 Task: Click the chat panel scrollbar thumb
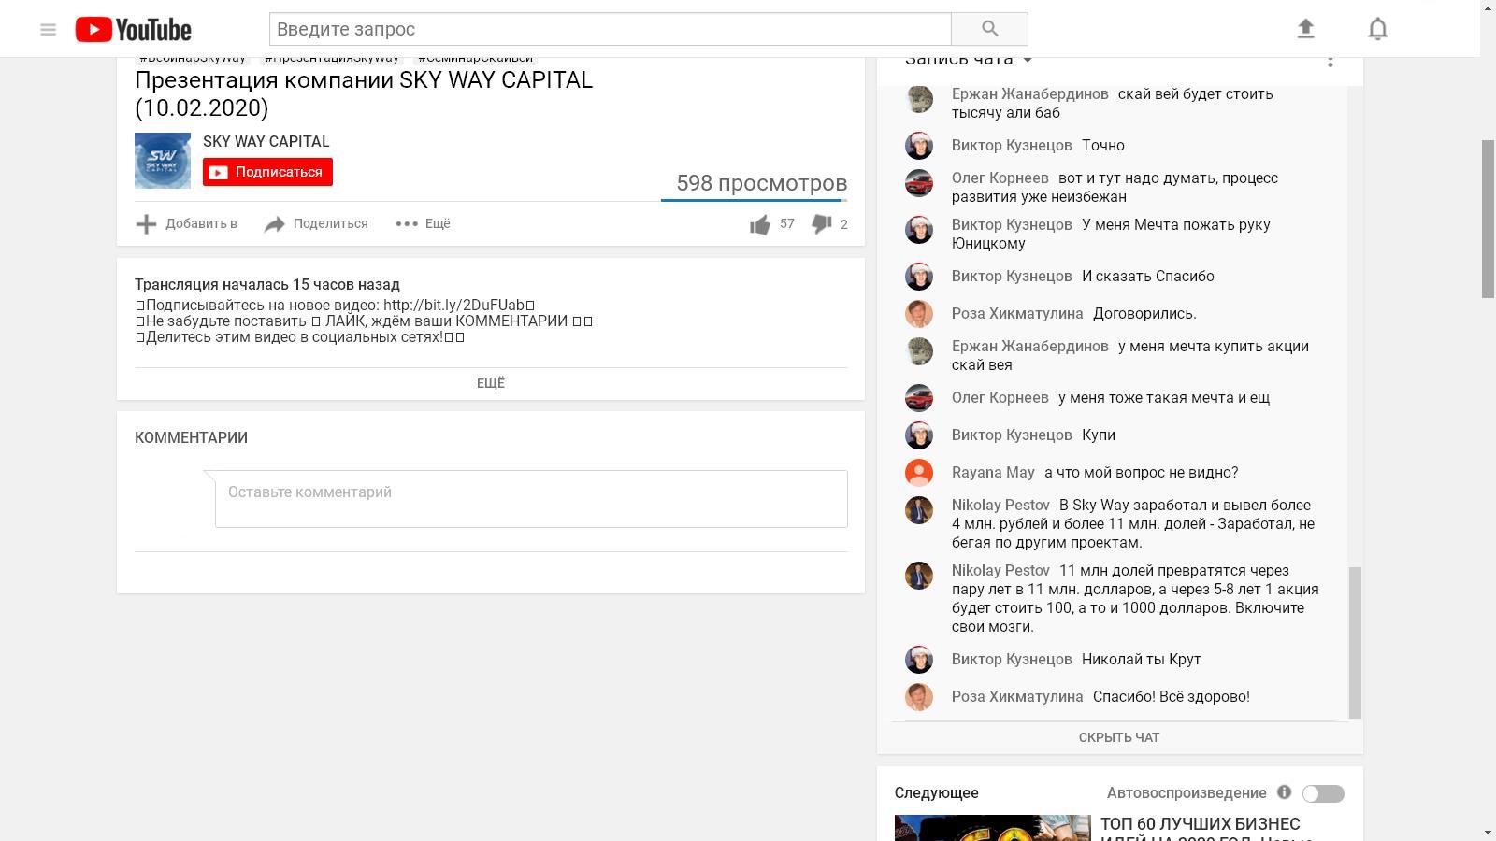pyautogui.click(x=1355, y=643)
